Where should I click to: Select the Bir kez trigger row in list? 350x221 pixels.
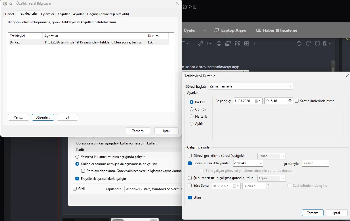[x=88, y=42]
